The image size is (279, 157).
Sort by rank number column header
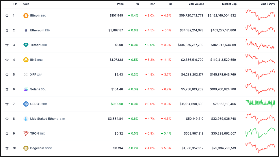tap(16, 4)
